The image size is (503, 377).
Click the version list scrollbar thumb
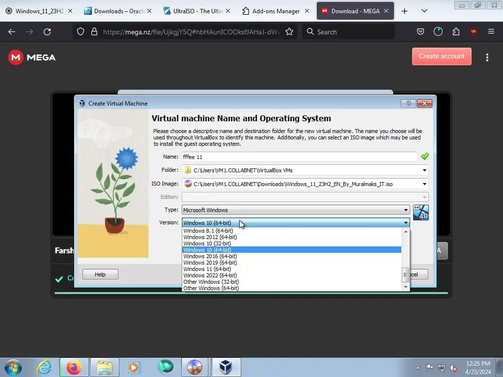tap(405, 275)
